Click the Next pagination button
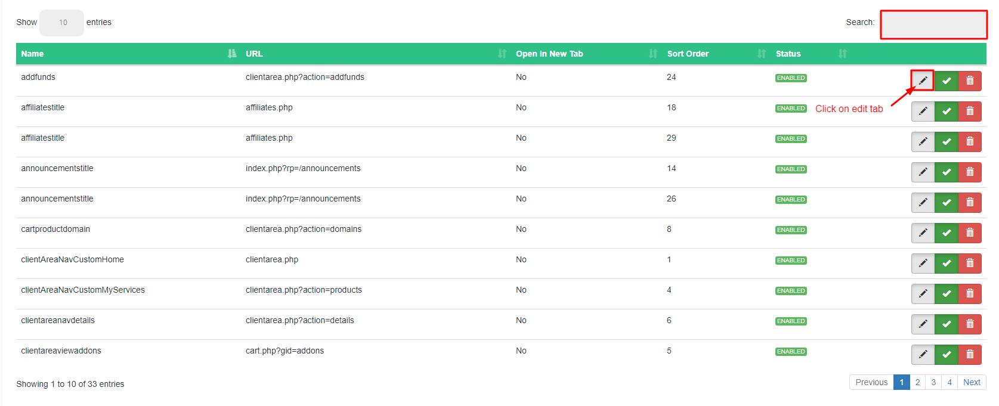 [972, 382]
